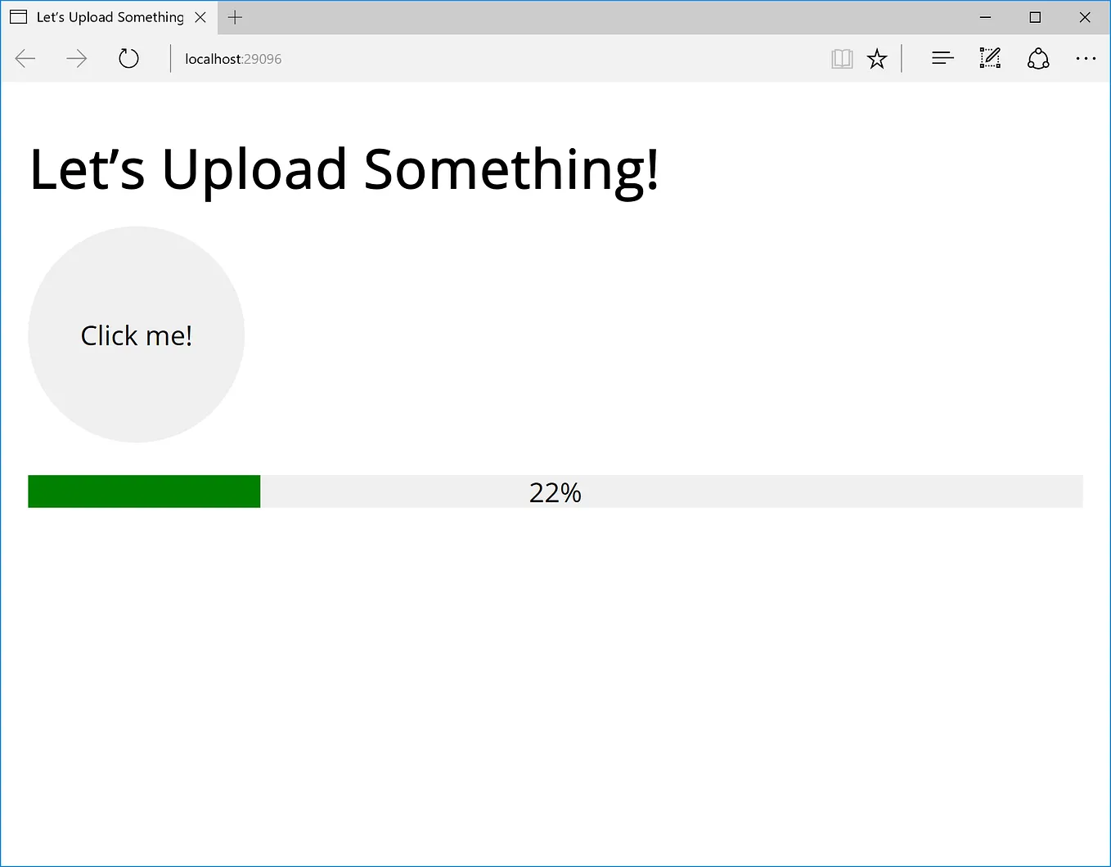1111x867 pixels.
Task: Open the Share icon
Action: [1038, 58]
